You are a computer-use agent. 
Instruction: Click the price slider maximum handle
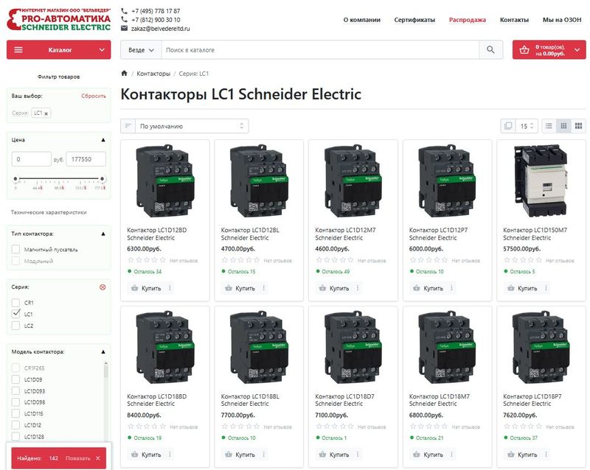[x=102, y=178]
